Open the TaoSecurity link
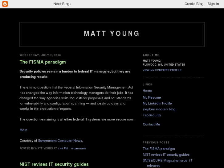Image resolution: width=224 pixels, height=168 pixels. point(152,115)
